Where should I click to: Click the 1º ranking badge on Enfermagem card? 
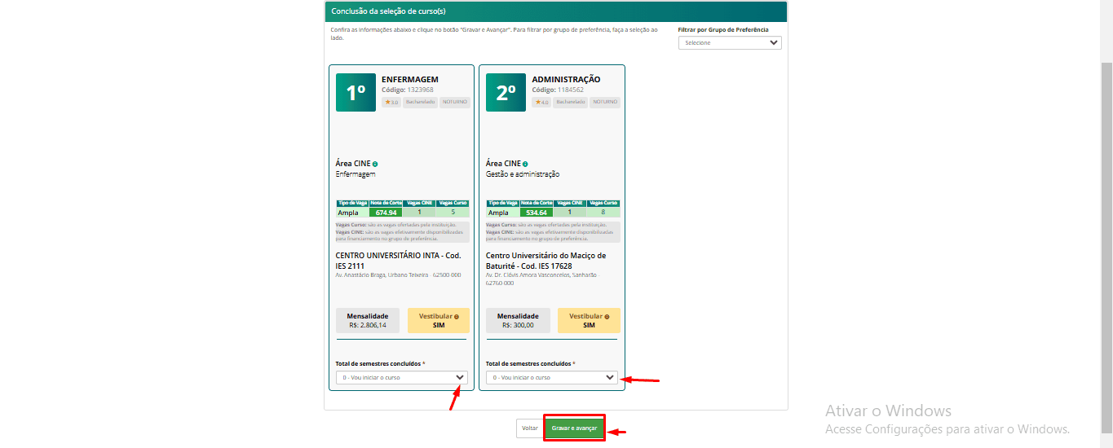click(x=356, y=92)
